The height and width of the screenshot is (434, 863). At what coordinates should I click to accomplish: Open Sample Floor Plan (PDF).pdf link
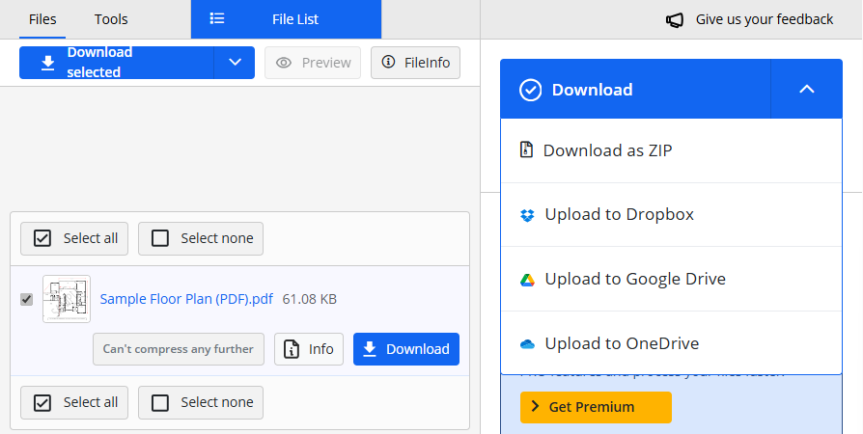tap(186, 299)
